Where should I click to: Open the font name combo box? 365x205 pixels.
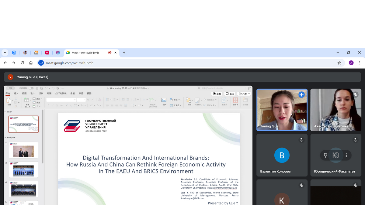[x=61, y=100]
